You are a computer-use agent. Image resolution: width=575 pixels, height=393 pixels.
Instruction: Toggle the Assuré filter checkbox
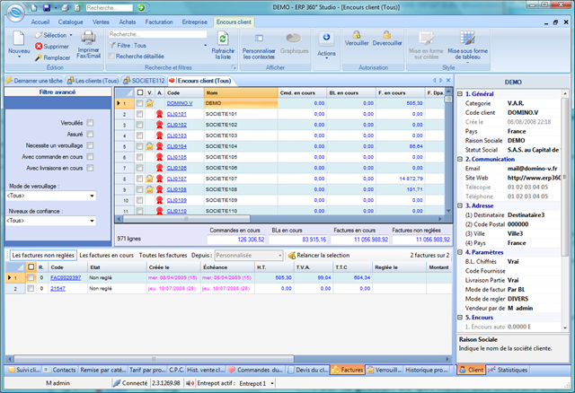[x=90, y=134]
